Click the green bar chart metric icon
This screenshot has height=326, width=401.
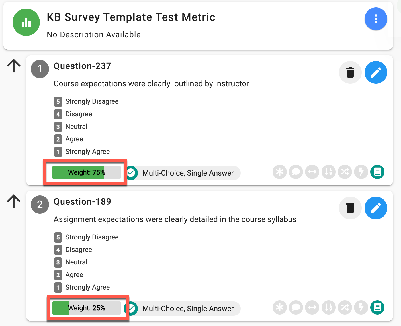[26, 22]
